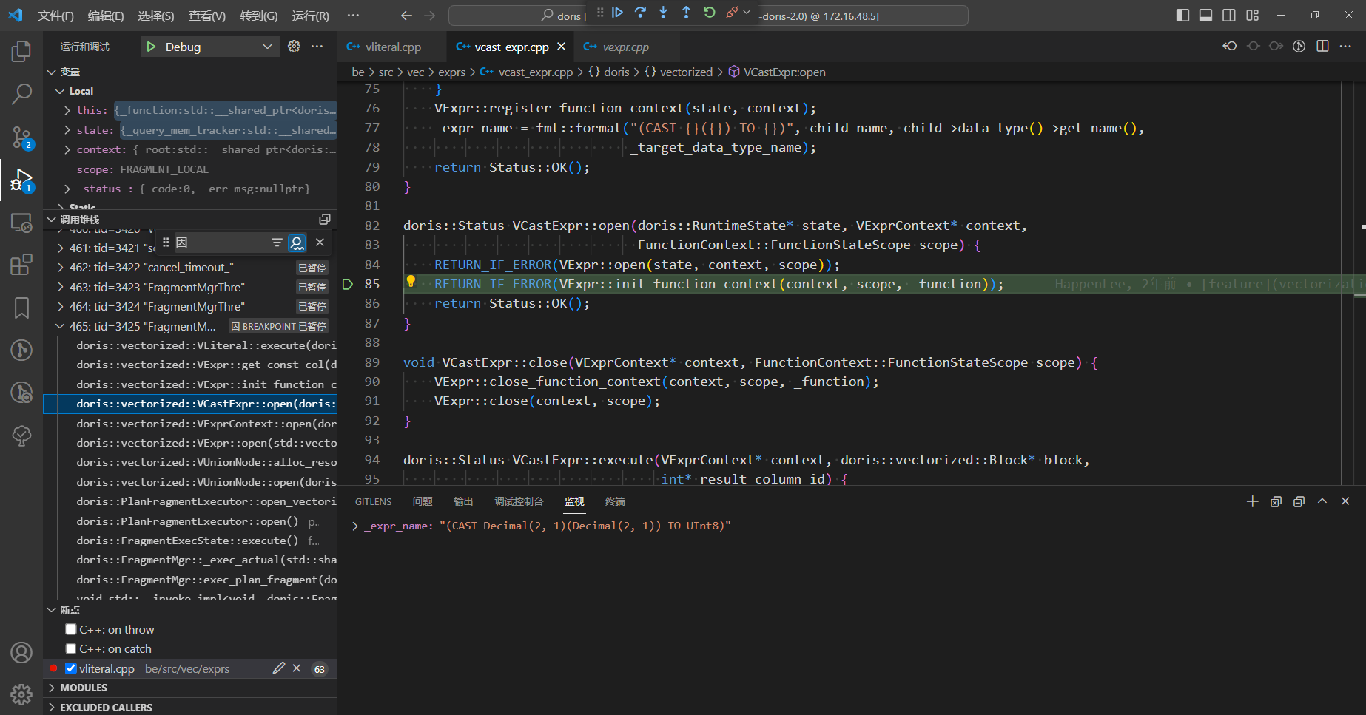1366x715 pixels.
Task: Open the Search view in activity bar
Action: tap(21, 94)
